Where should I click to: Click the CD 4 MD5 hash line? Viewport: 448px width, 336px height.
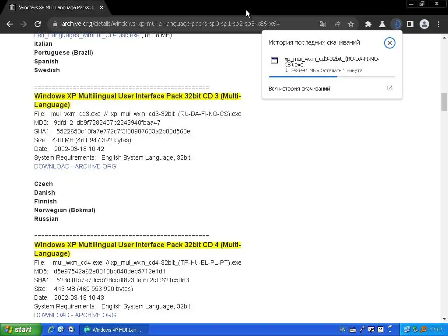click(100, 271)
